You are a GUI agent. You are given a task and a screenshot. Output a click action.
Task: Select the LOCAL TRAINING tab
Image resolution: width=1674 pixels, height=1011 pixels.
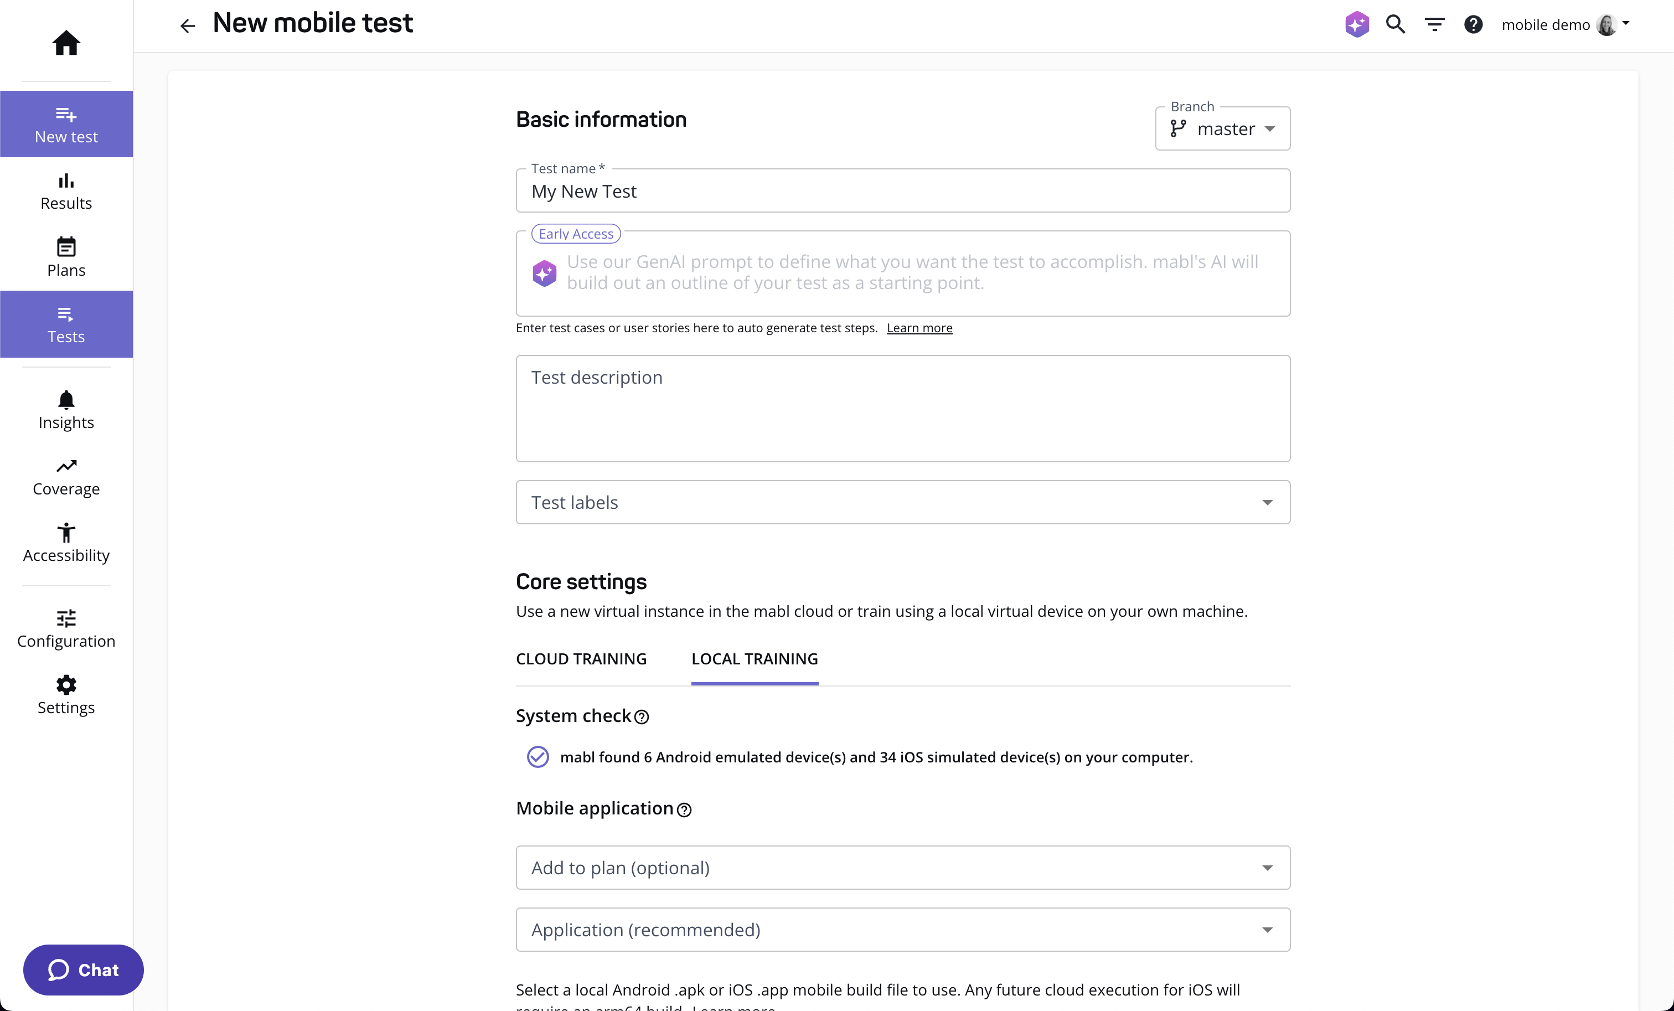tap(755, 658)
